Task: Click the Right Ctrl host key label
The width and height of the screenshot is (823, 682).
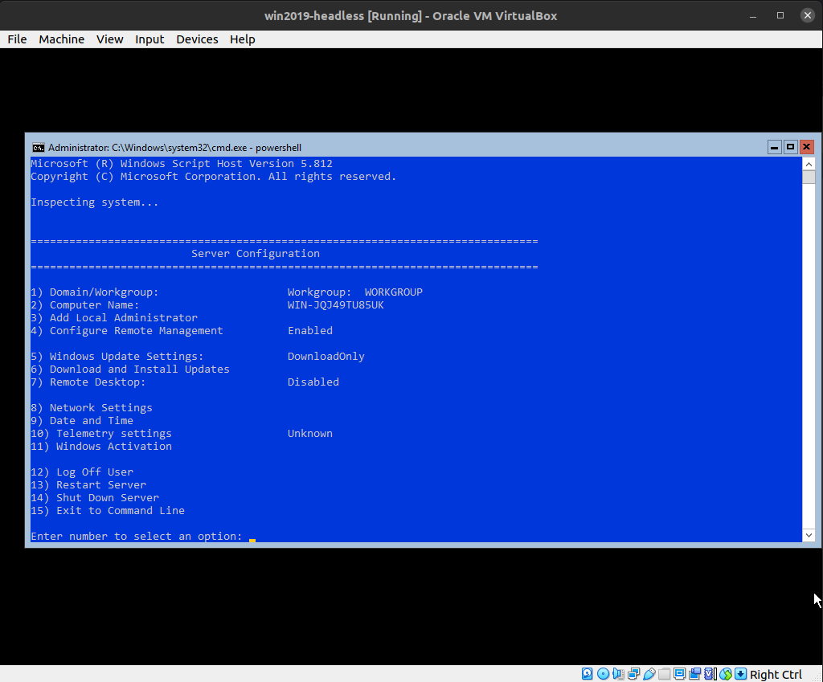Action: click(x=776, y=674)
